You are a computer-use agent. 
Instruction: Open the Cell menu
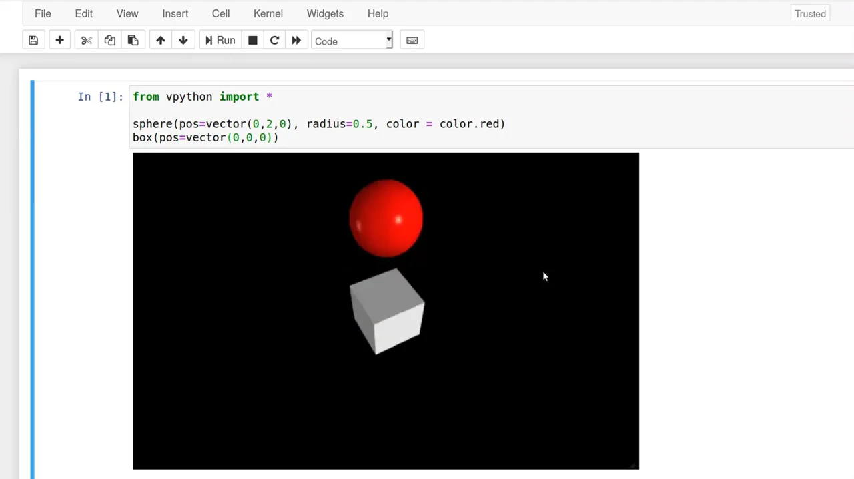(x=221, y=13)
